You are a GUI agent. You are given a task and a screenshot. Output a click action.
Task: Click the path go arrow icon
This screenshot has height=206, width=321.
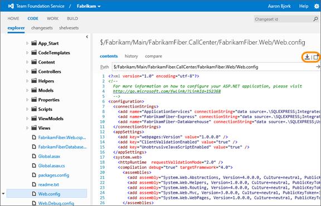tap(318, 67)
